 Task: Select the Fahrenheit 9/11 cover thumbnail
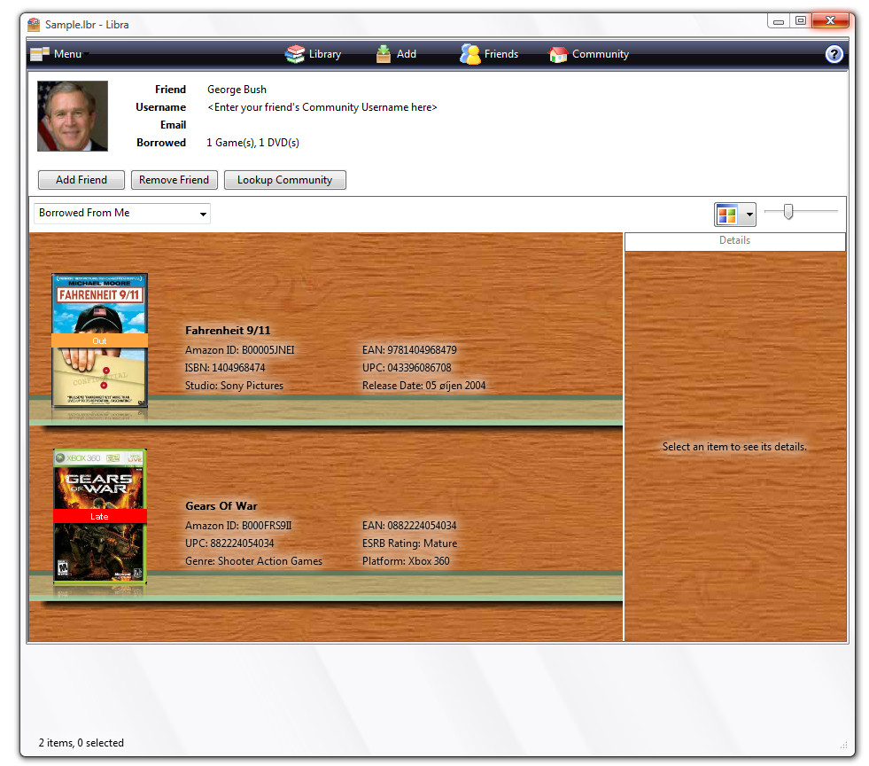click(100, 340)
